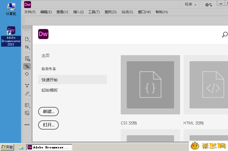Click the new document icon in left toolbar
Viewport: 228px width, 151px height.
(27, 39)
